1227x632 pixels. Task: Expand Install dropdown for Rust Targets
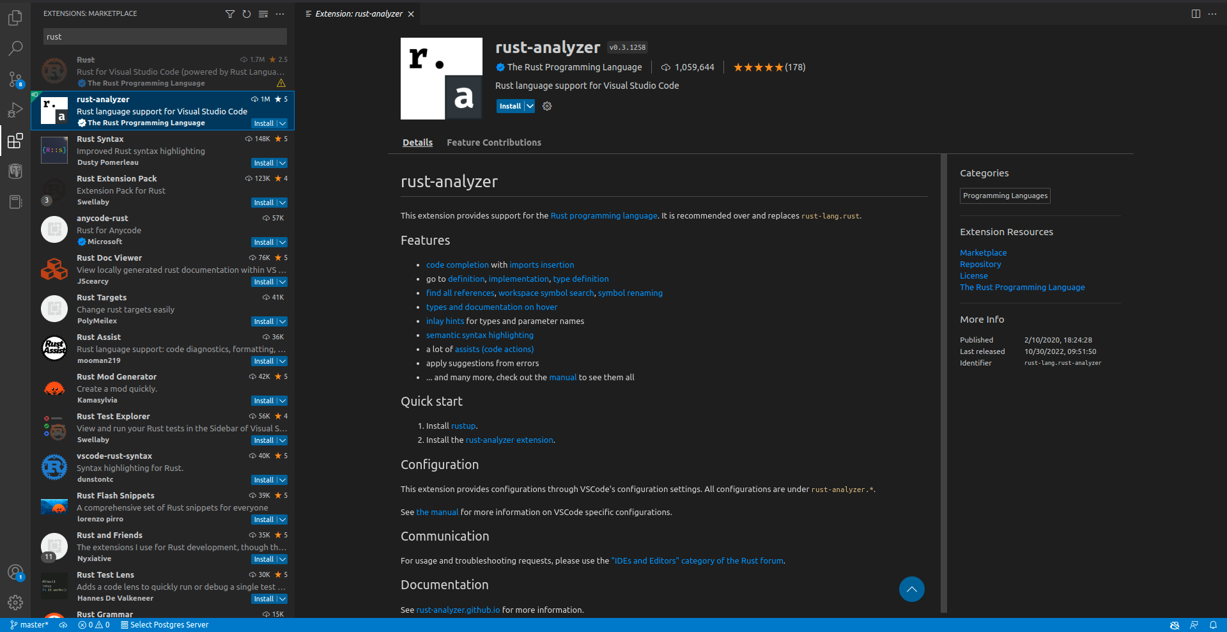282,321
